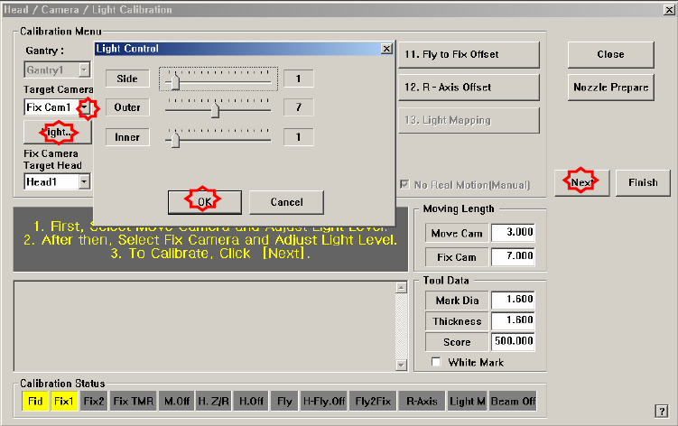Image resolution: width=678 pixels, height=426 pixels.
Task: Select the Fix2 calibration status
Action: pos(94,402)
